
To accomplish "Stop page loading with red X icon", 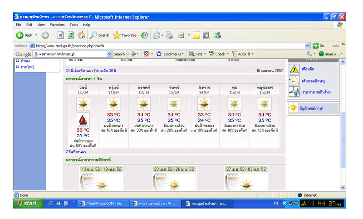I will 60,35.
